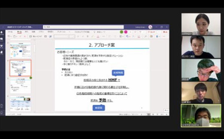This screenshot has width=224, height=139.
Task: Open the user profile avatar
Action: tap(150, 27)
